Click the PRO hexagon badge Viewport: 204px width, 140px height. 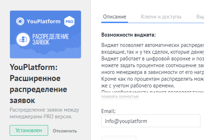point(69,22)
